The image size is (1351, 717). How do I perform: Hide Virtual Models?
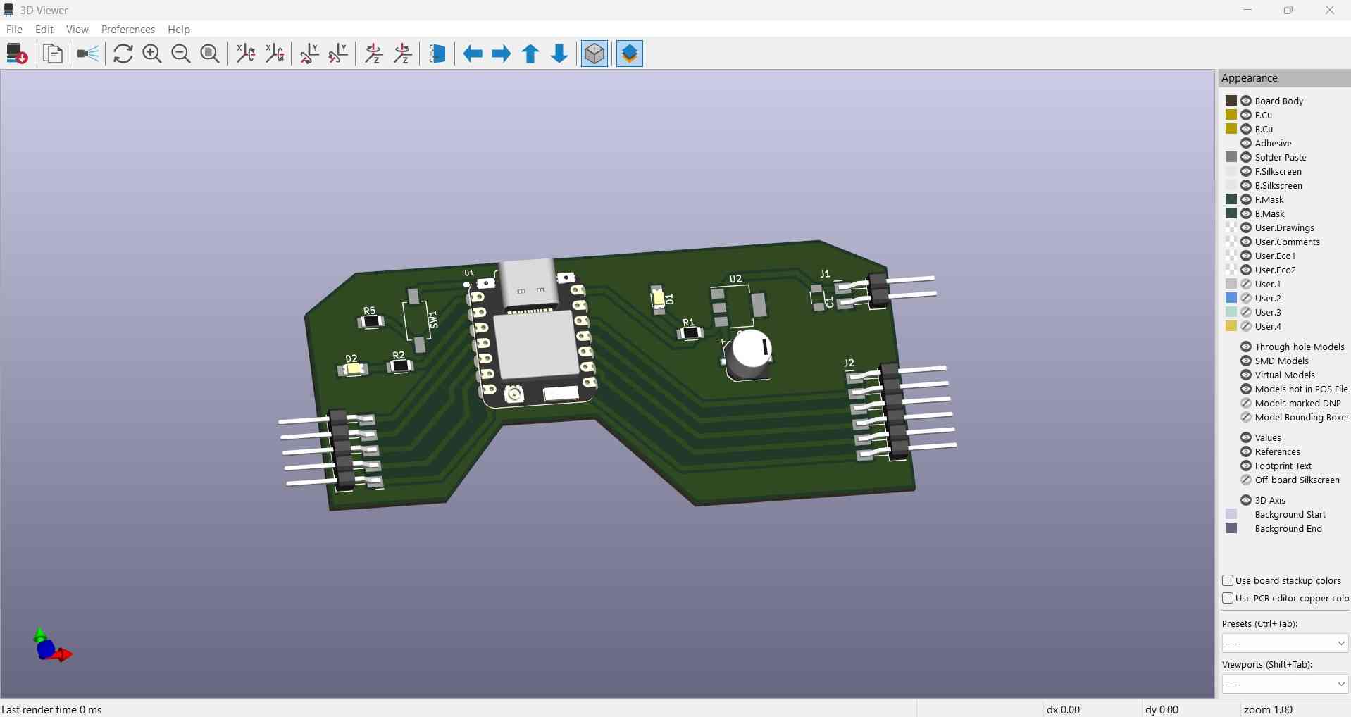coord(1246,375)
